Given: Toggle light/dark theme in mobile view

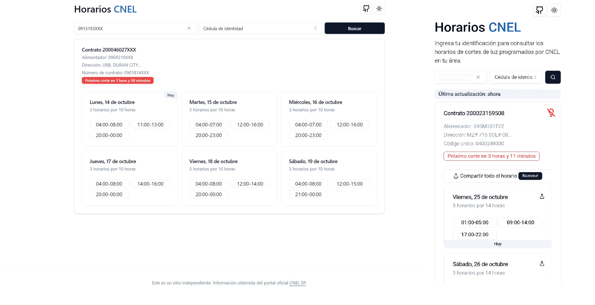Looking at the screenshot, I should click(554, 10).
